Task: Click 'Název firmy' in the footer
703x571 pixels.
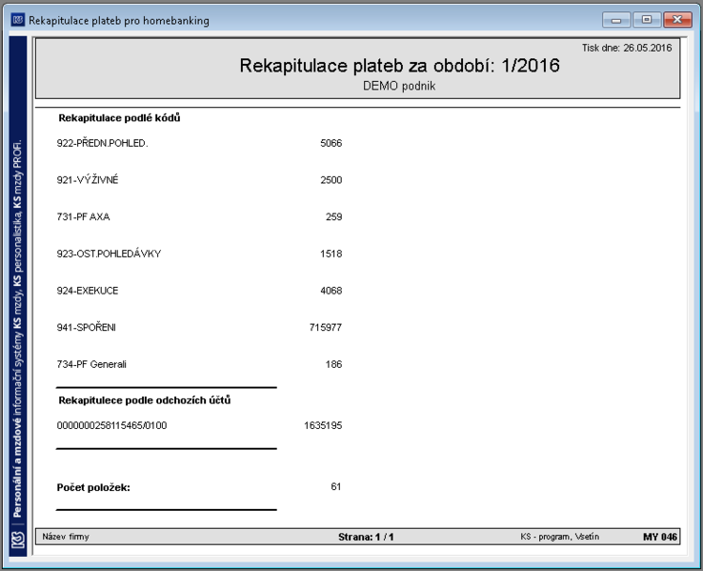Action: (x=66, y=537)
